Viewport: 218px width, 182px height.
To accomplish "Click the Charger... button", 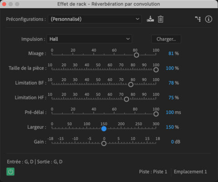I will point(166,39).
